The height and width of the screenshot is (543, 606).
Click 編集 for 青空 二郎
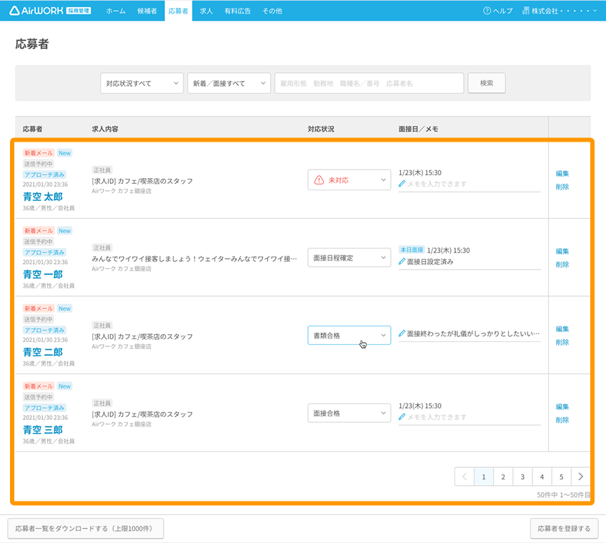coord(562,329)
